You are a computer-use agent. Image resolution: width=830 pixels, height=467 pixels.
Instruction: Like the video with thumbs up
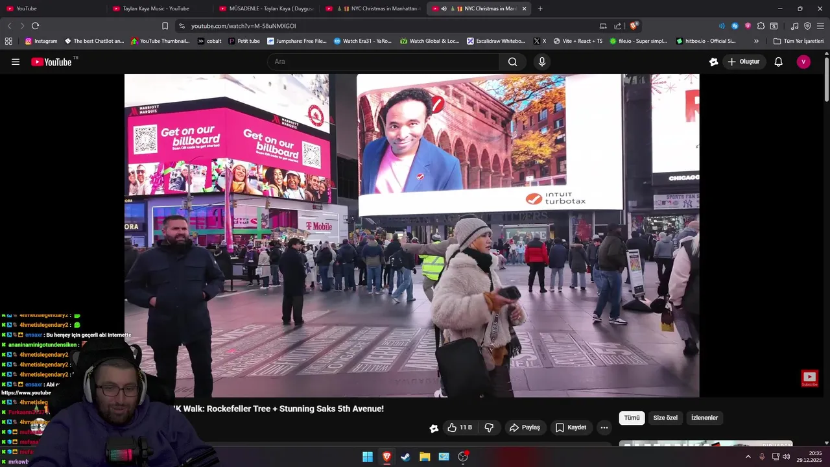(x=459, y=427)
